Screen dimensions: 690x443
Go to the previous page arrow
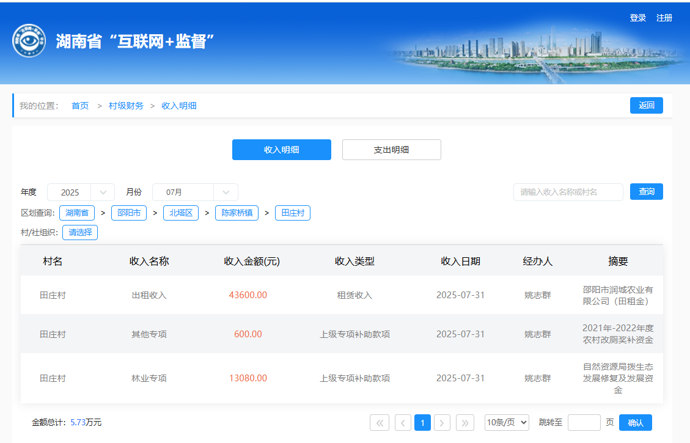coord(403,422)
